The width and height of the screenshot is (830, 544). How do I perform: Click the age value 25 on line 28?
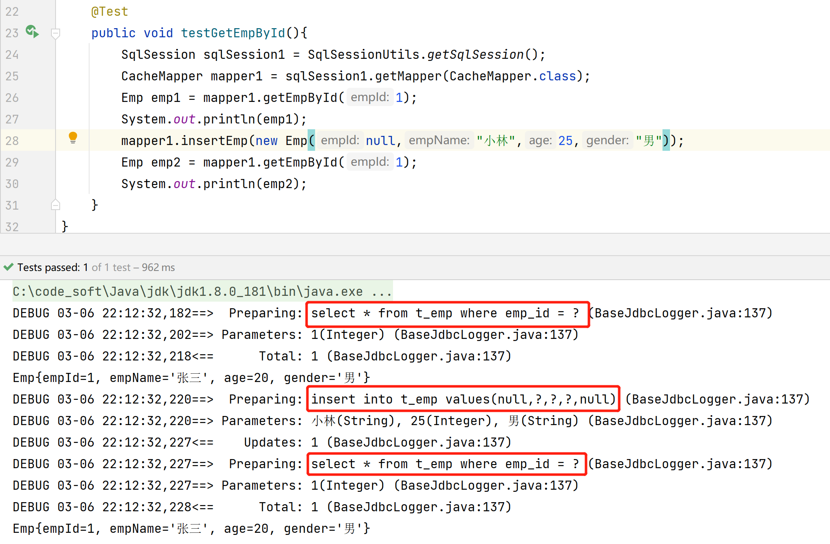tap(565, 141)
